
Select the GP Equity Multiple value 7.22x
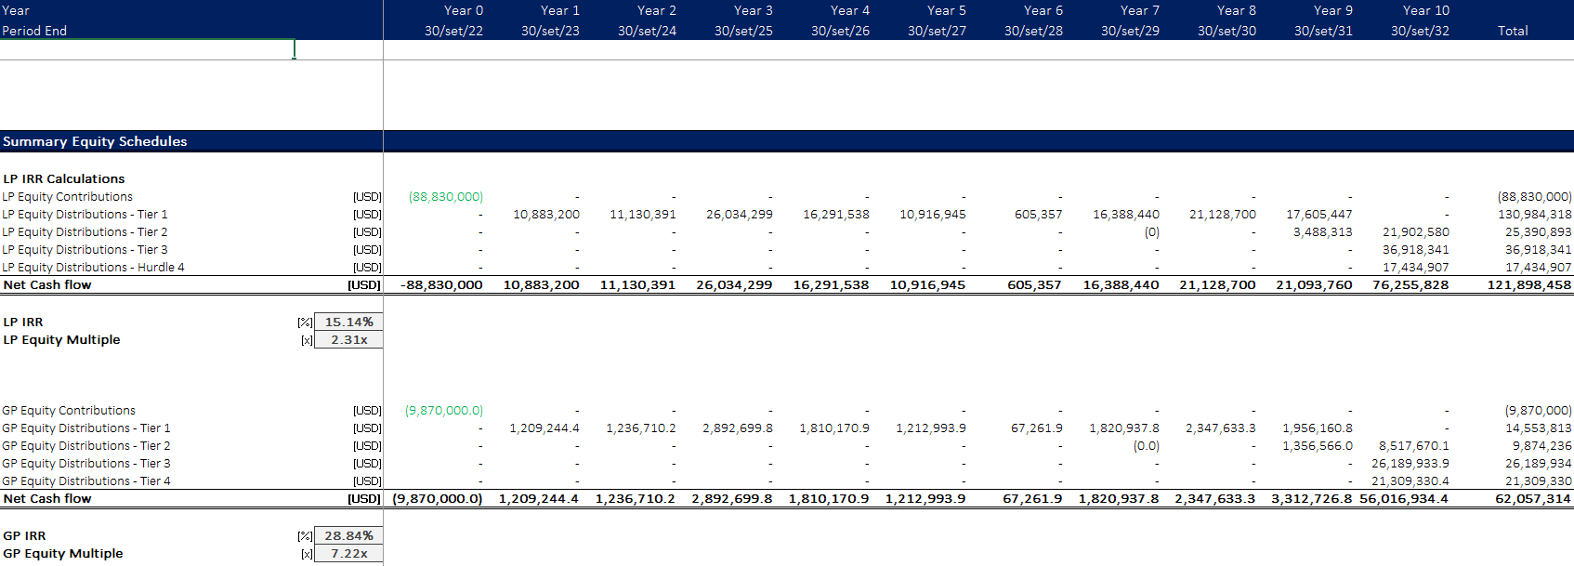(348, 553)
